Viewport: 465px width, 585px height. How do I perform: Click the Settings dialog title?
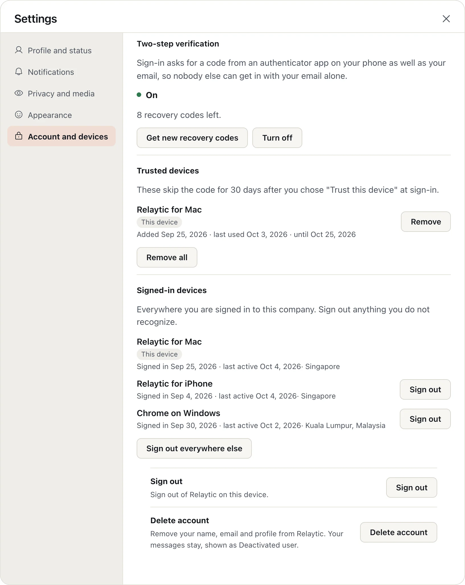click(x=36, y=19)
